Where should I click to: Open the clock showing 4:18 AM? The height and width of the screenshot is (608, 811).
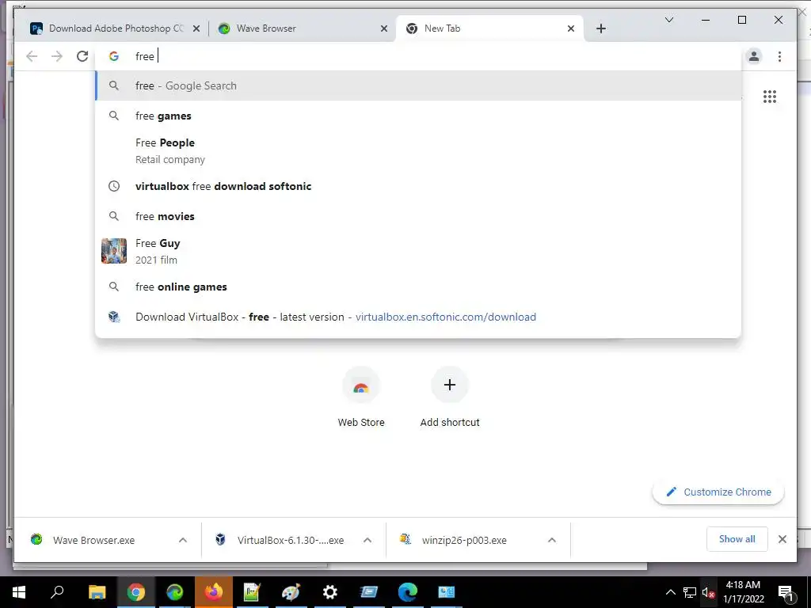[743, 592]
